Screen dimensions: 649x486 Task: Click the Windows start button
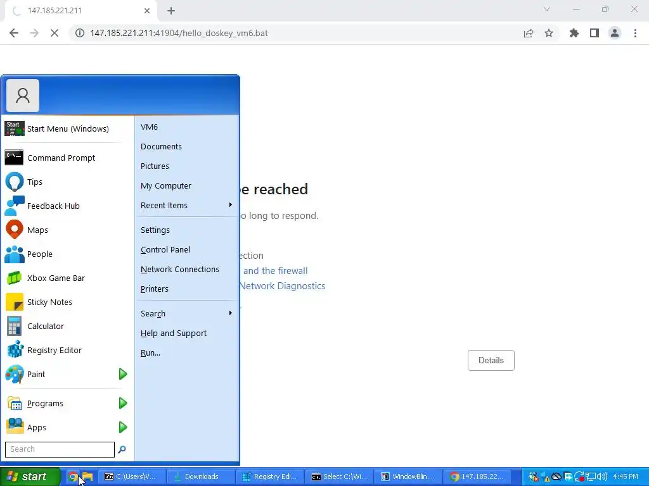(30, 477)
